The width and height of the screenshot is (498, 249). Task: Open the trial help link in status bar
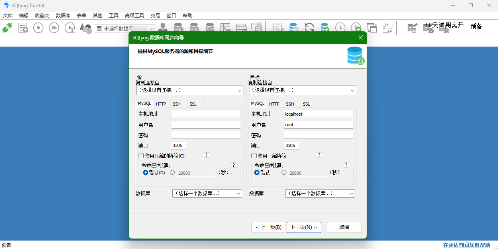pyautogui.click(x=467, y=245)
